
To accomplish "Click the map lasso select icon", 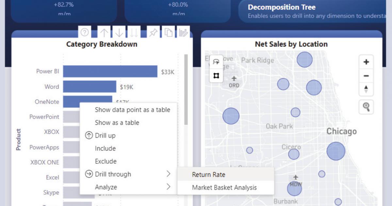I will pos(216,62).
